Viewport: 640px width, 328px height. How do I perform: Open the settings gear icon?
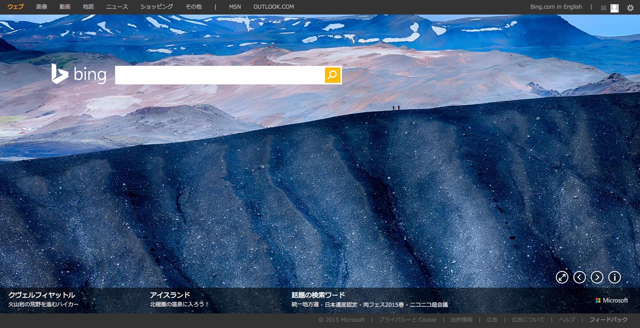click(x=630, y=7)
